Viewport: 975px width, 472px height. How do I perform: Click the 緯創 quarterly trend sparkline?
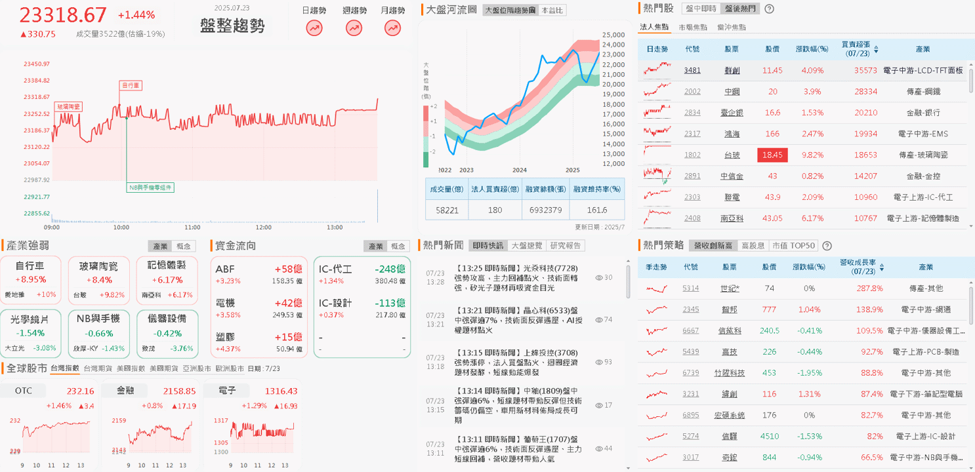pos(657,394)
